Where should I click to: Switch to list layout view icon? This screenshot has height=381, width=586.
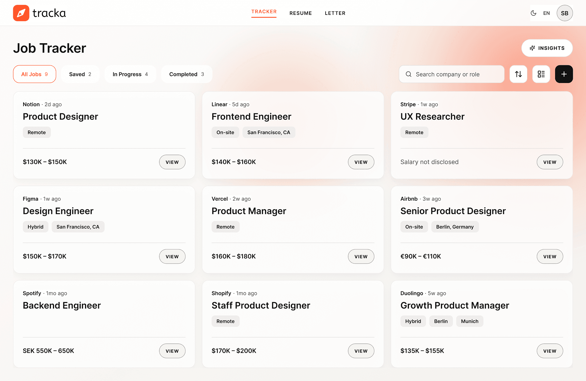click(x=541, y=74)
